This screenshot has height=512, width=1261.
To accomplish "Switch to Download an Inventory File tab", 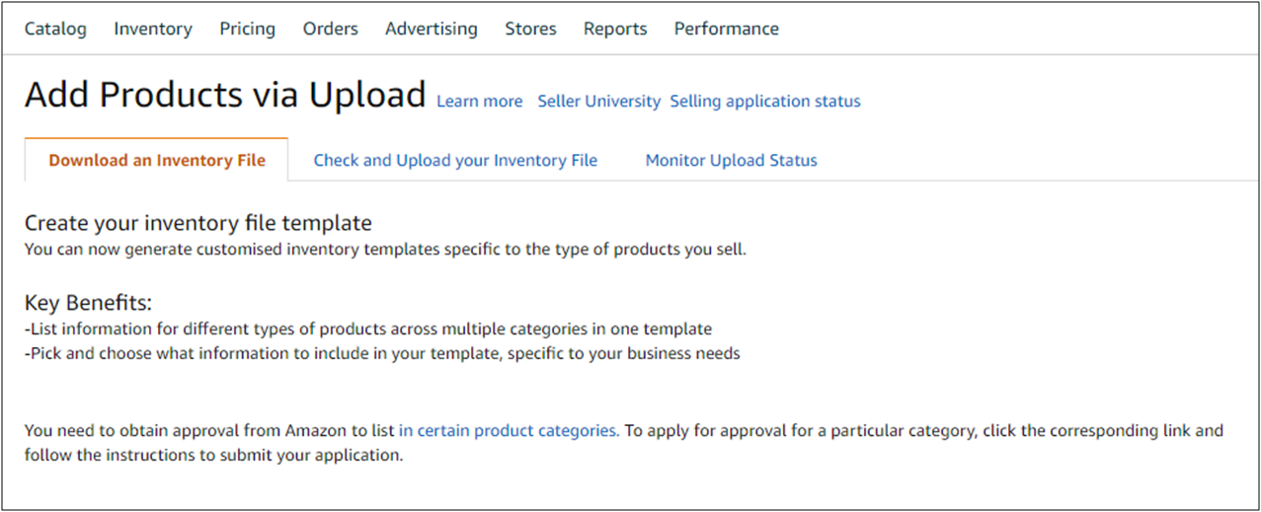I will 157,160.
